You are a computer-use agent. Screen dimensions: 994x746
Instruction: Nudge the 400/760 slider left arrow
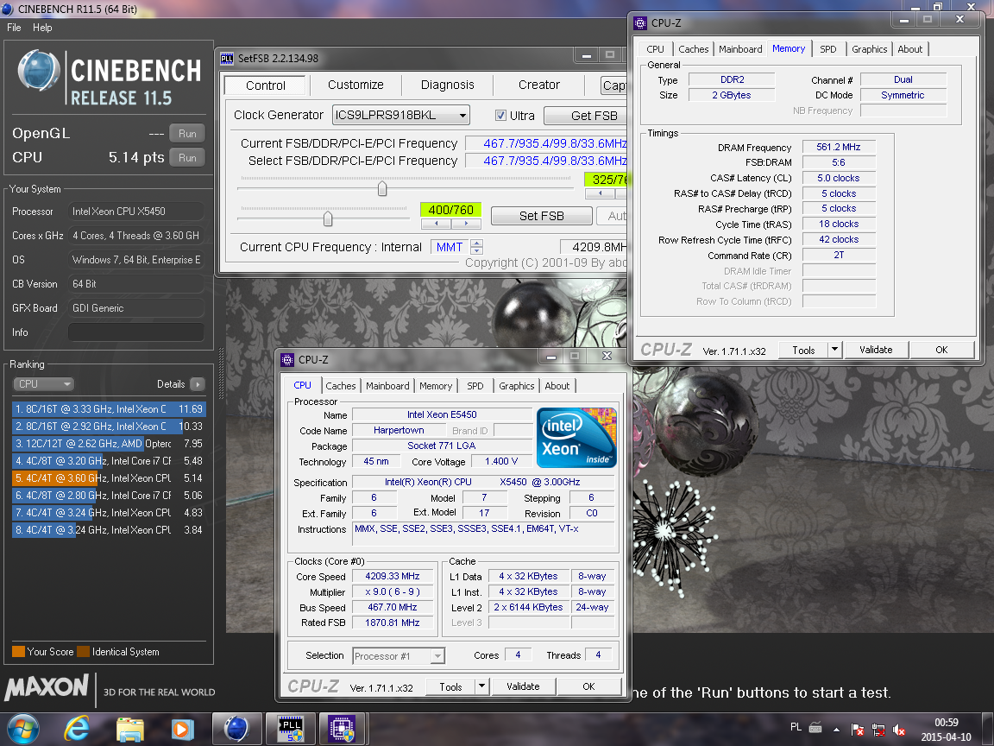[x=436, y=224]
